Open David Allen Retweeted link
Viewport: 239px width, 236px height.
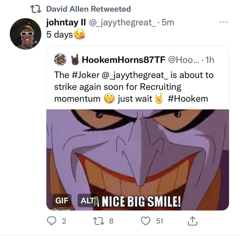(x=88, y=9)
